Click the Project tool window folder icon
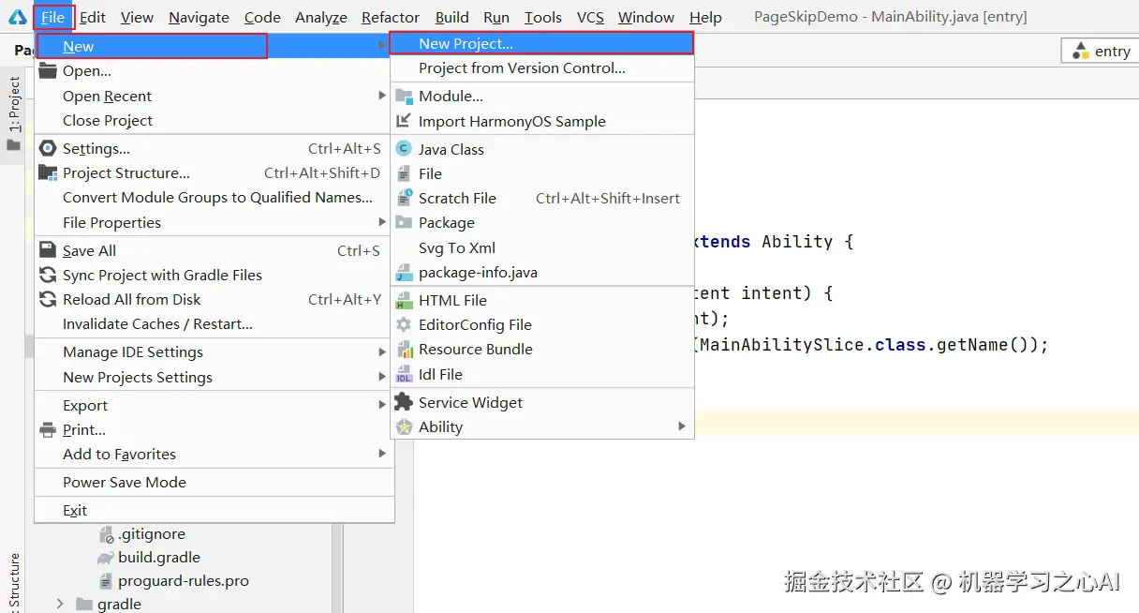This screenshot has height=613, width=1139. point(13,145)
